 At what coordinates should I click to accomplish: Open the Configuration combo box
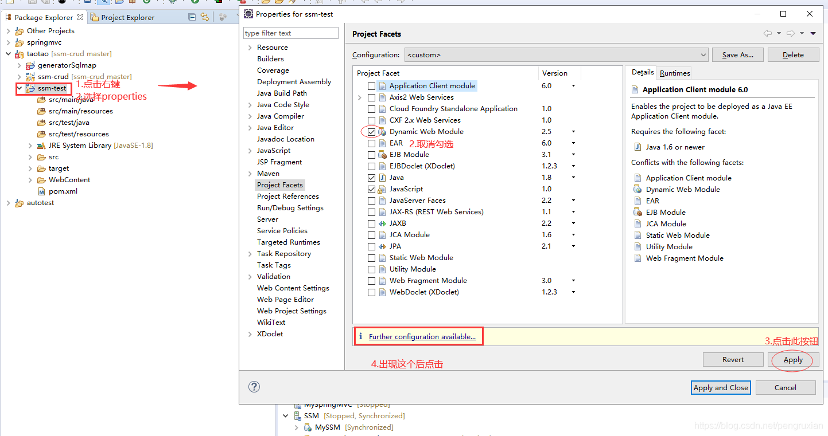[x=556, y=55]
